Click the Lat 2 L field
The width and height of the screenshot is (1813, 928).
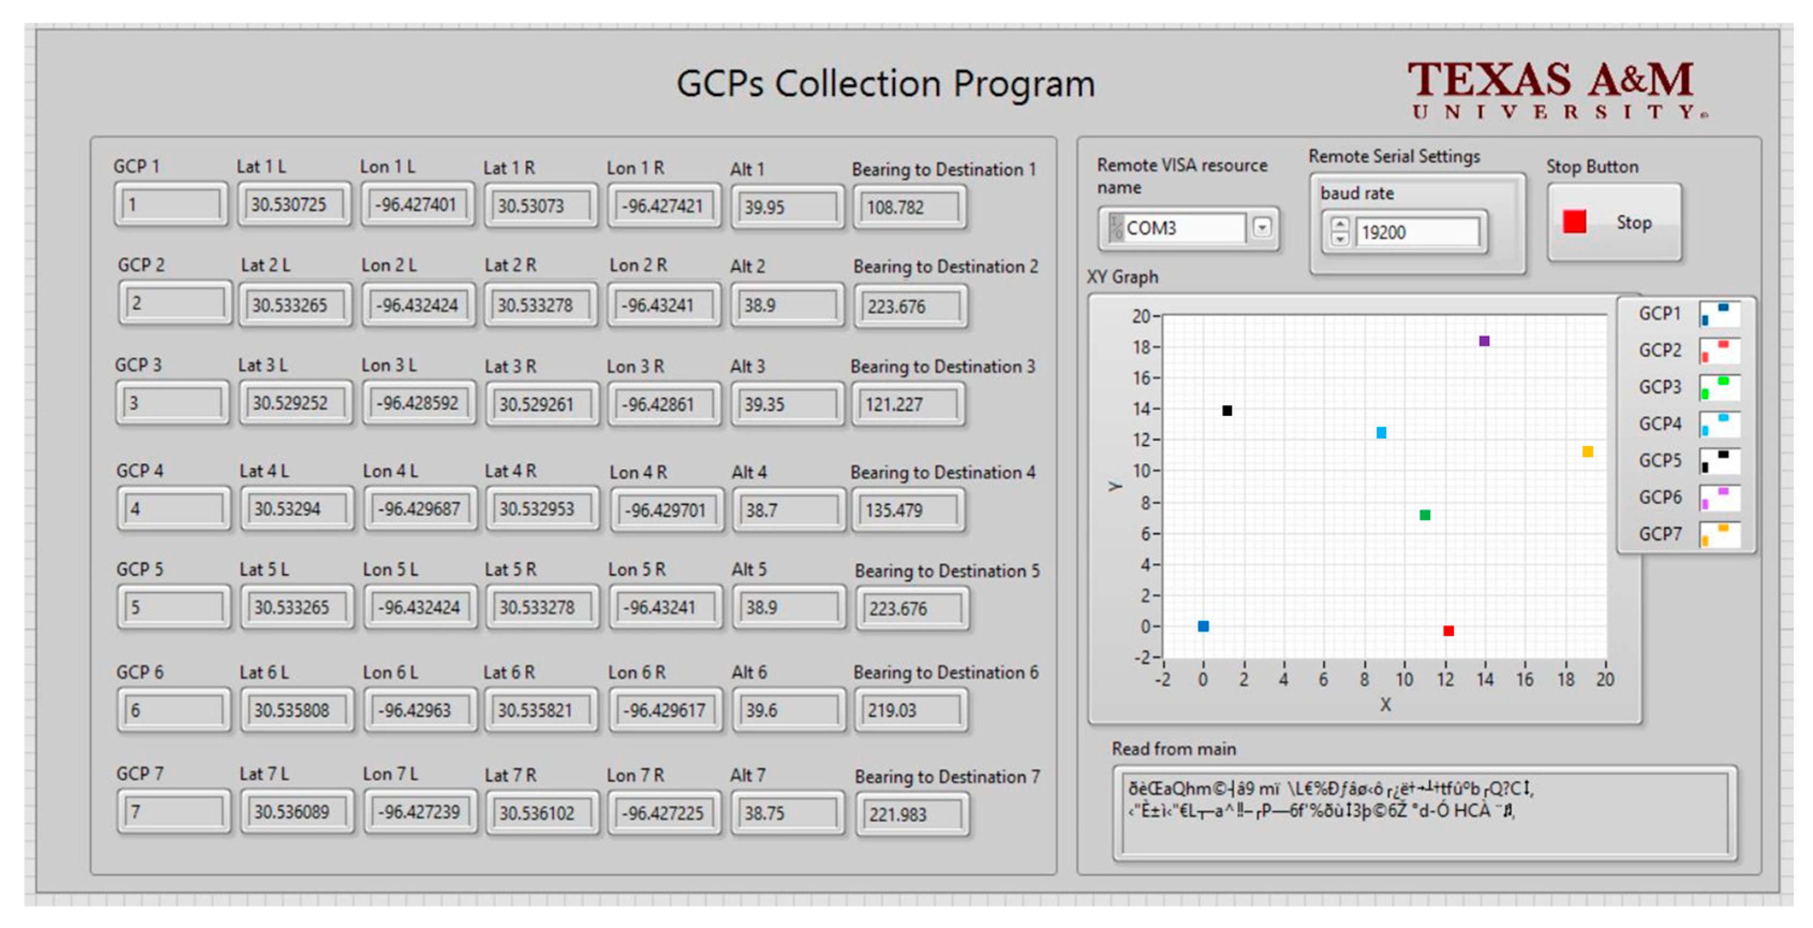[x=295, y=305]
